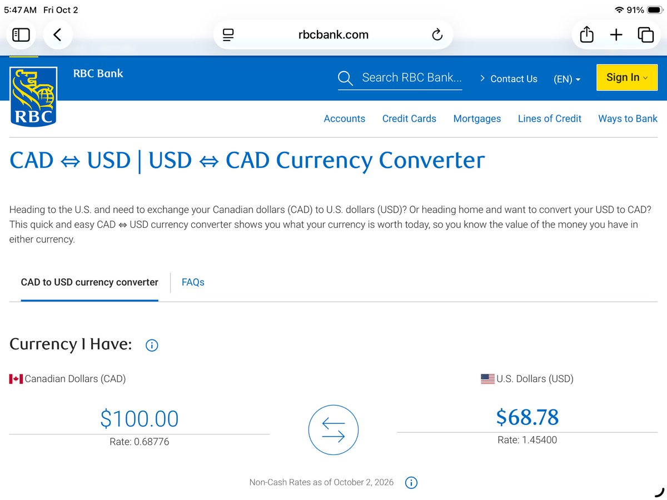The height and width of the screenshot is (500, 667).
Task: Tap the Fri Oct 2 date in status bar
Action: (x=61, y=10)
